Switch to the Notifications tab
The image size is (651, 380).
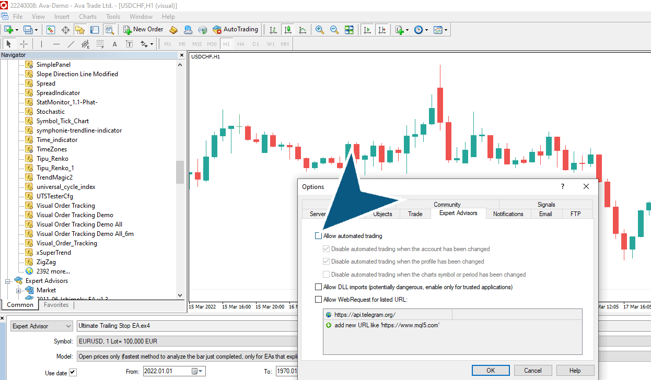click(x=508, y=214)
